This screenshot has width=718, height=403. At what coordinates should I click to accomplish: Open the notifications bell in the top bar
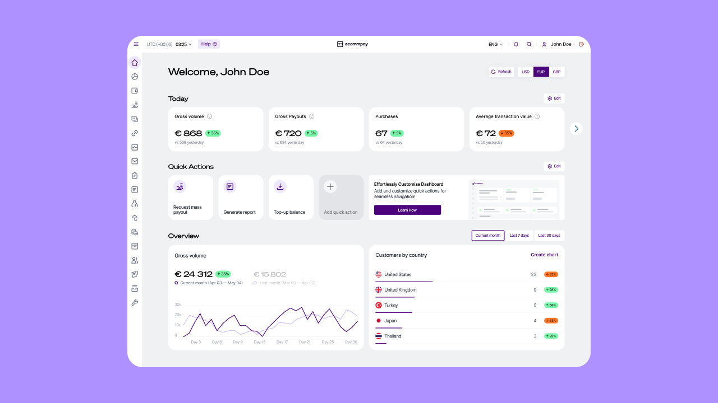click(516, 44)
